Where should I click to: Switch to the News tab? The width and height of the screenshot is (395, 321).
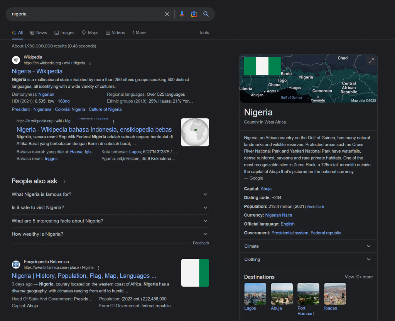[38, 32]
